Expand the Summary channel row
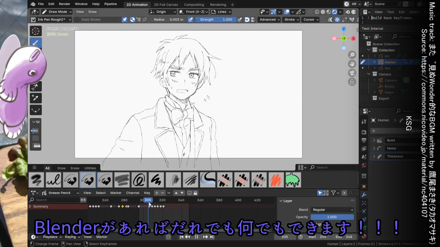 point(30,206)
